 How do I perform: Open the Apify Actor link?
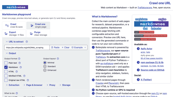tap(147, 48)
